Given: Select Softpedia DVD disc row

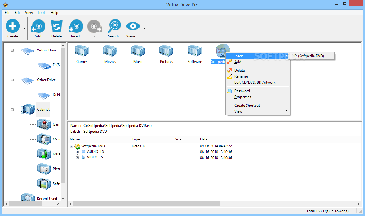Looking at the screenshot, I should point(93,146).
